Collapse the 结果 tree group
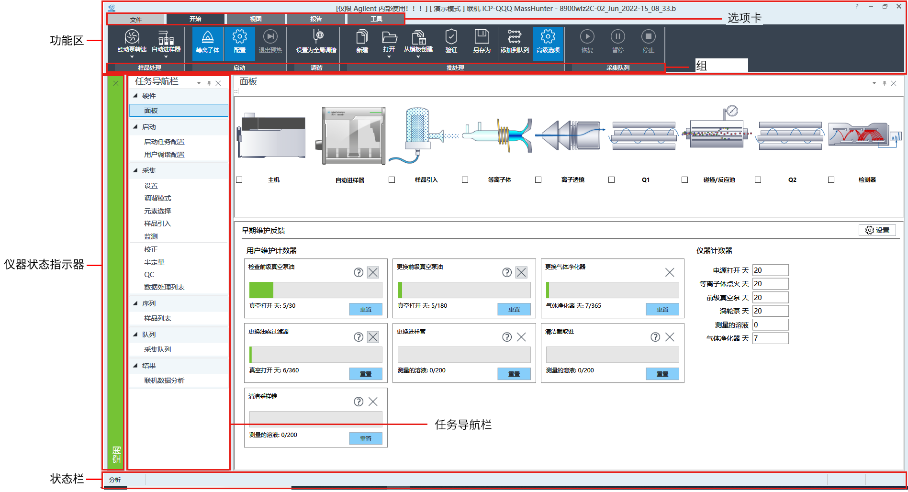908x492 pixels. click(x=135, y=366)
